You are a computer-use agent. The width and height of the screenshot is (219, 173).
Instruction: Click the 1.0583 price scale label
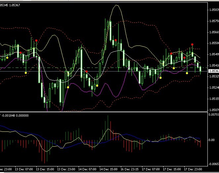pos(214,10)
